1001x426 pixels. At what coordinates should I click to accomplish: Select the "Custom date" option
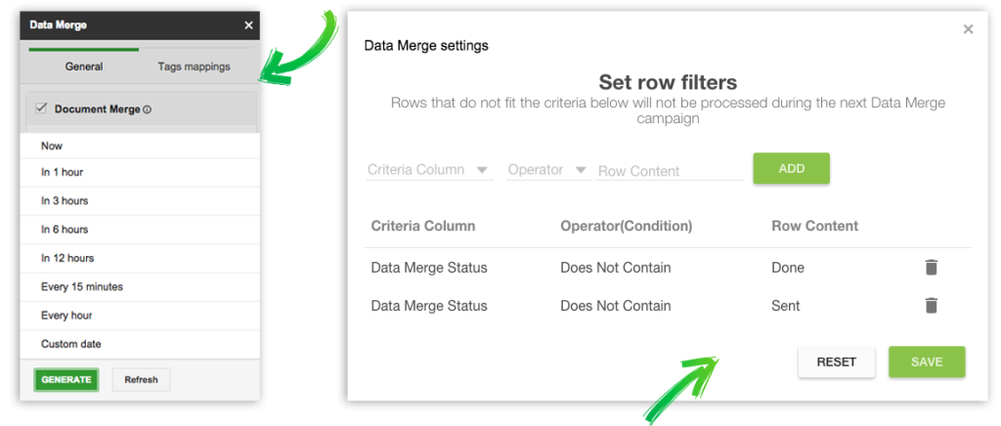pos(140,344)
